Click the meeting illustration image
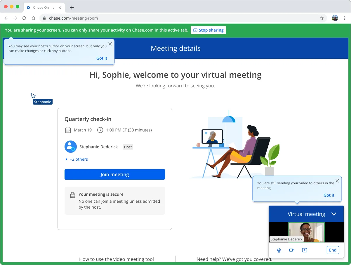The image size is (351, 267). (234, 144)
